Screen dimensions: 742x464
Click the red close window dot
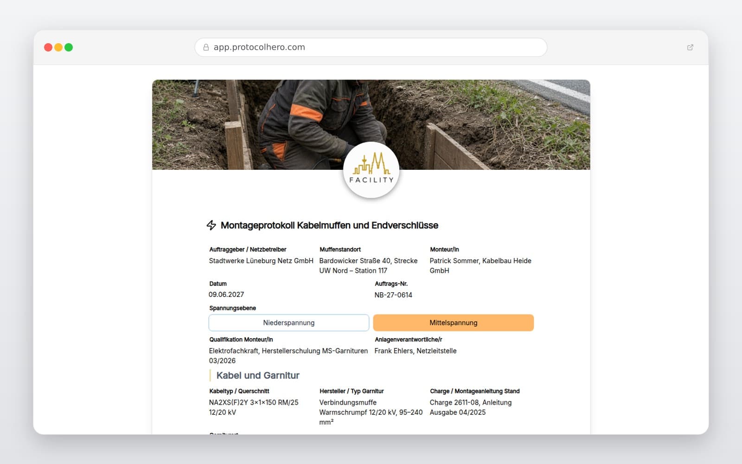pyautogui.click(x=48, y=47)
